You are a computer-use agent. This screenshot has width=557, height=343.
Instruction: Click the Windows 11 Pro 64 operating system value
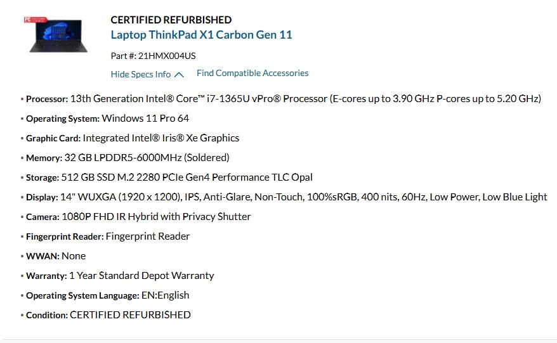[145, 119]
